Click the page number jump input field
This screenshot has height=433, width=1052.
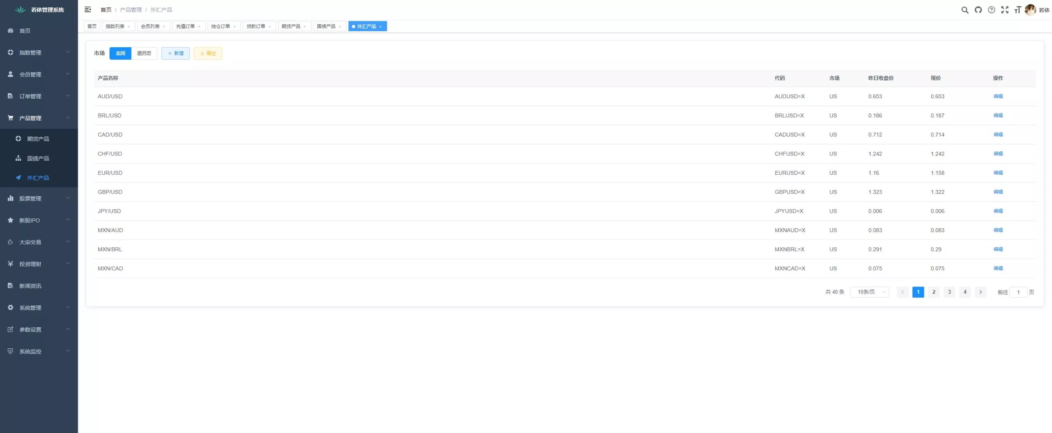[x=1018, y=292]
